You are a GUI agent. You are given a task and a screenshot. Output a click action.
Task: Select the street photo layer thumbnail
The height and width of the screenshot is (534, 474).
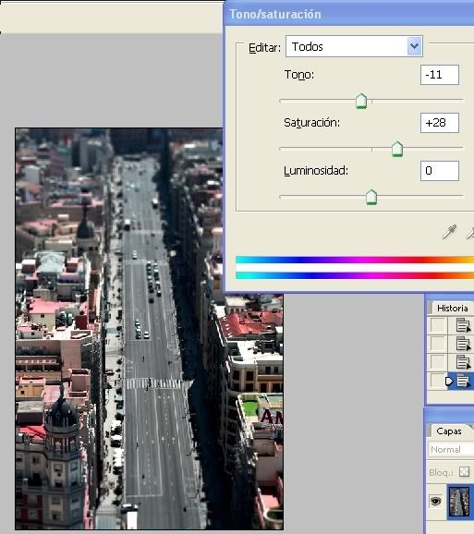[x=459, y=502]
